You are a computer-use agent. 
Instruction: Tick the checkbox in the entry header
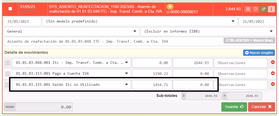coord(10,9)
